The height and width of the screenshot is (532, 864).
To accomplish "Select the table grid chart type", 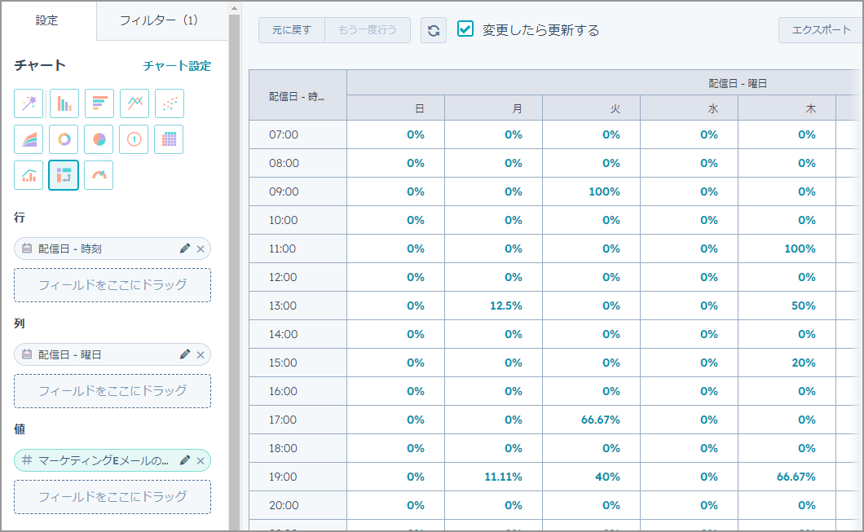I will 170,139.
